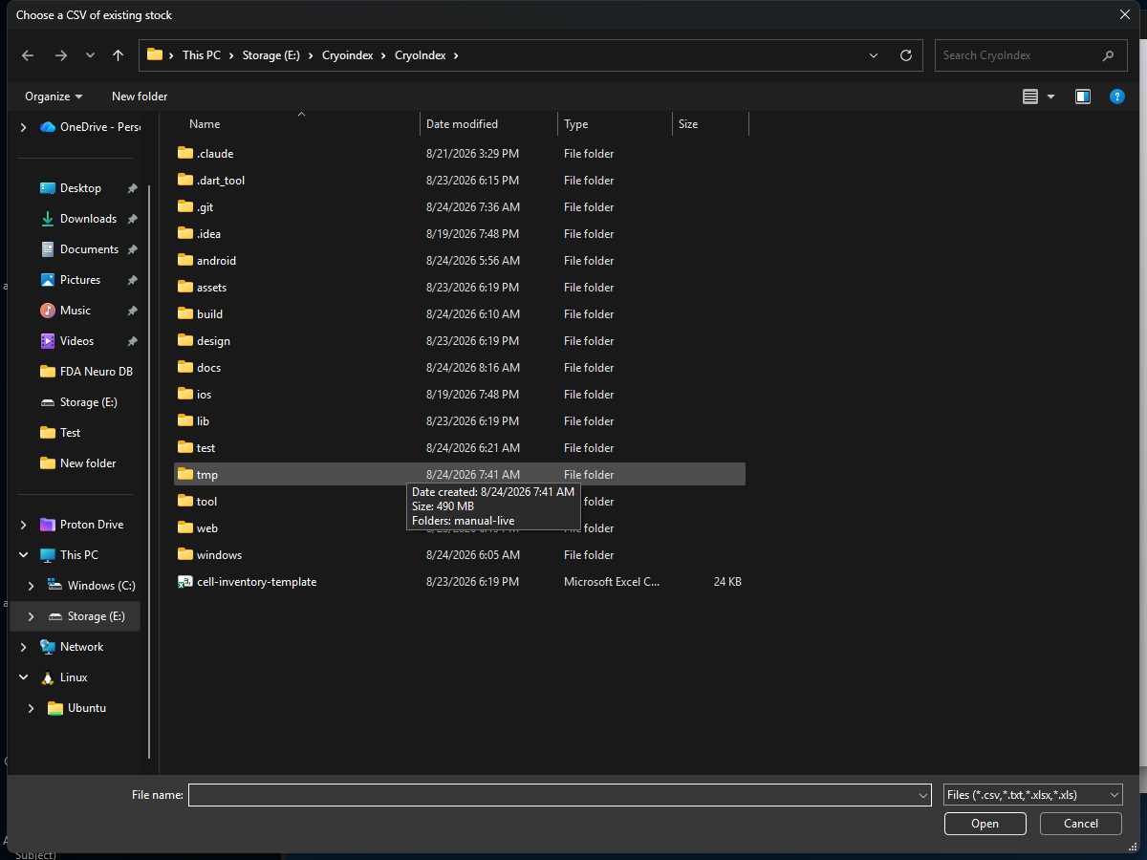Toggle the preview pane

point(1083,97)
